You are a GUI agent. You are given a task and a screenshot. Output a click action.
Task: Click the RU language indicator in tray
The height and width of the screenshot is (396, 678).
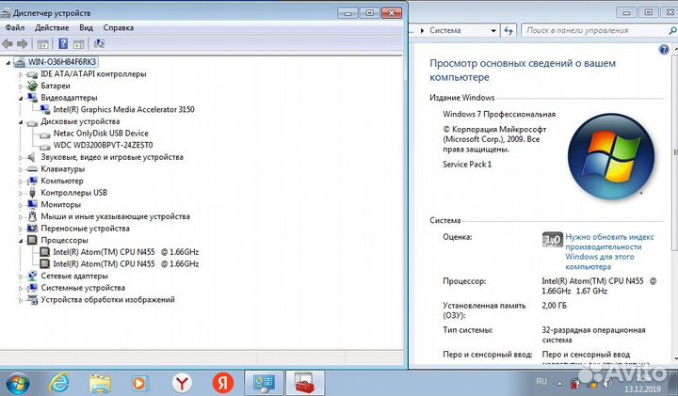pos(541,381)
